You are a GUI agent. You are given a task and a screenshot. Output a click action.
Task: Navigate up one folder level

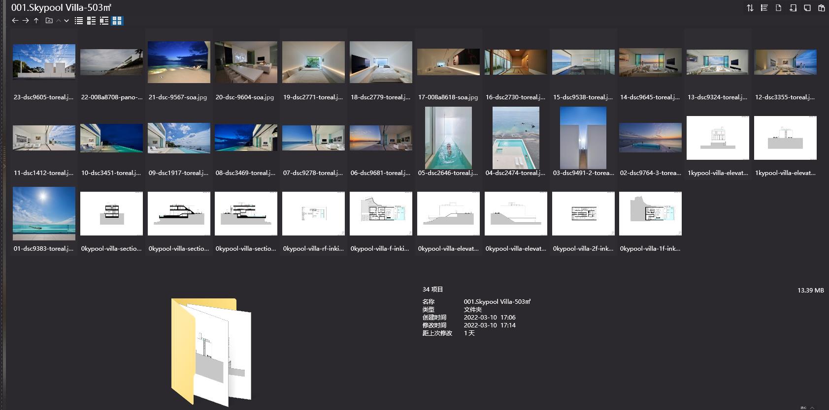click(36, 21)
